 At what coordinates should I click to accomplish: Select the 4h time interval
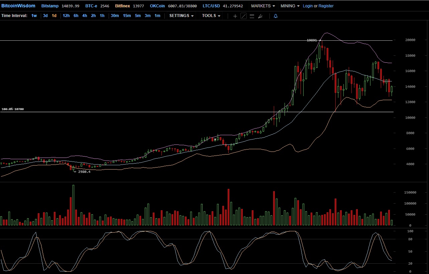pyautogui.click(x=85, y=16)
